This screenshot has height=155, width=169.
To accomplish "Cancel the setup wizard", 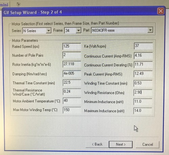I will point(148,145).
